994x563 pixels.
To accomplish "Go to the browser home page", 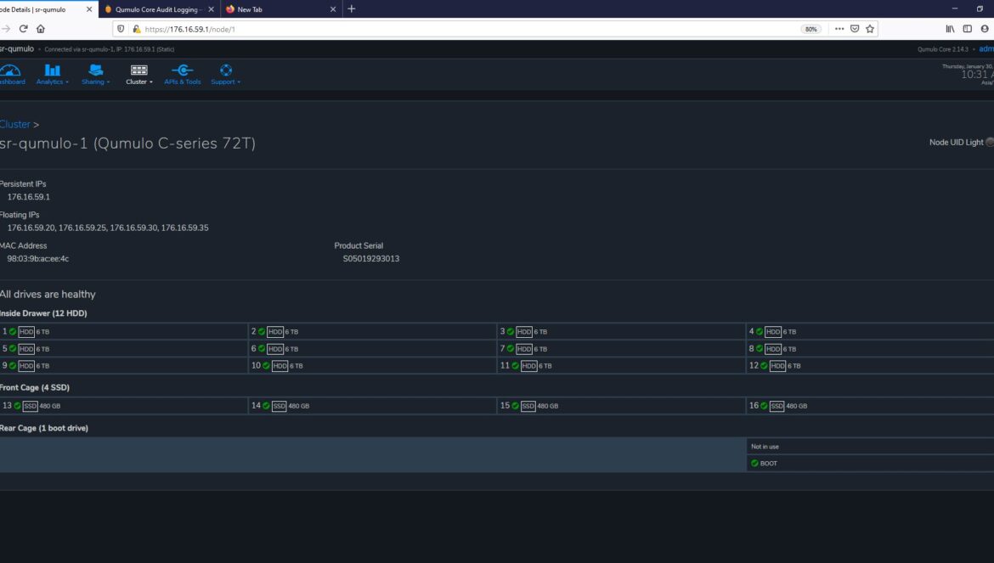I will 41,29.
